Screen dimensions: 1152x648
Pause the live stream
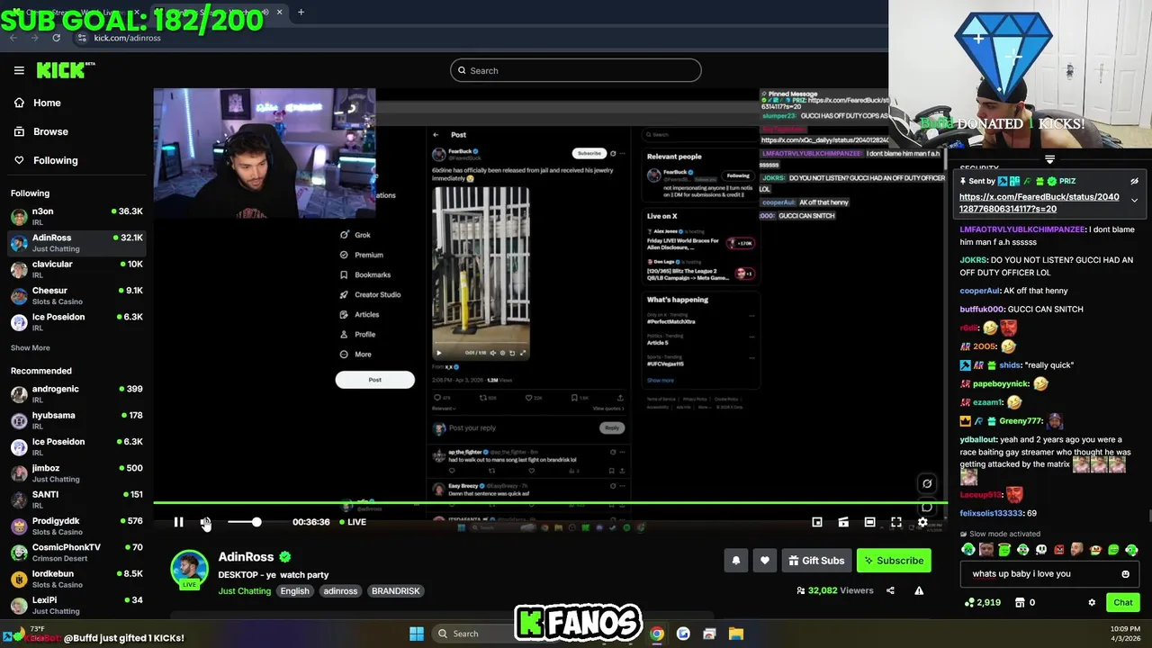point(178,522)
